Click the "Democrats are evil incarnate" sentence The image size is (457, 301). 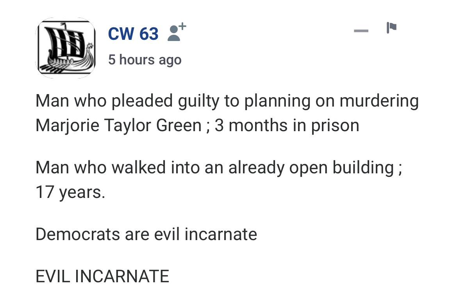pos(146,234)
